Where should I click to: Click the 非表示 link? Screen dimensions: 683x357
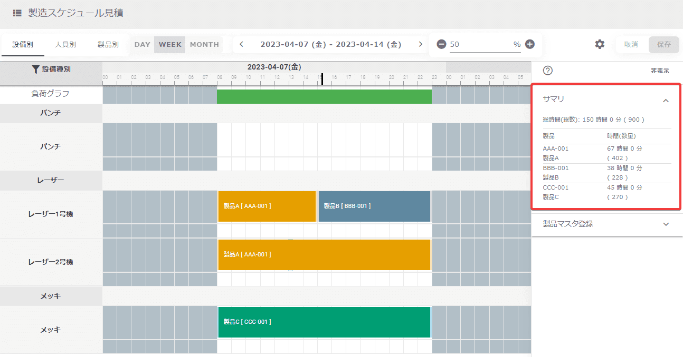(660, 71)
